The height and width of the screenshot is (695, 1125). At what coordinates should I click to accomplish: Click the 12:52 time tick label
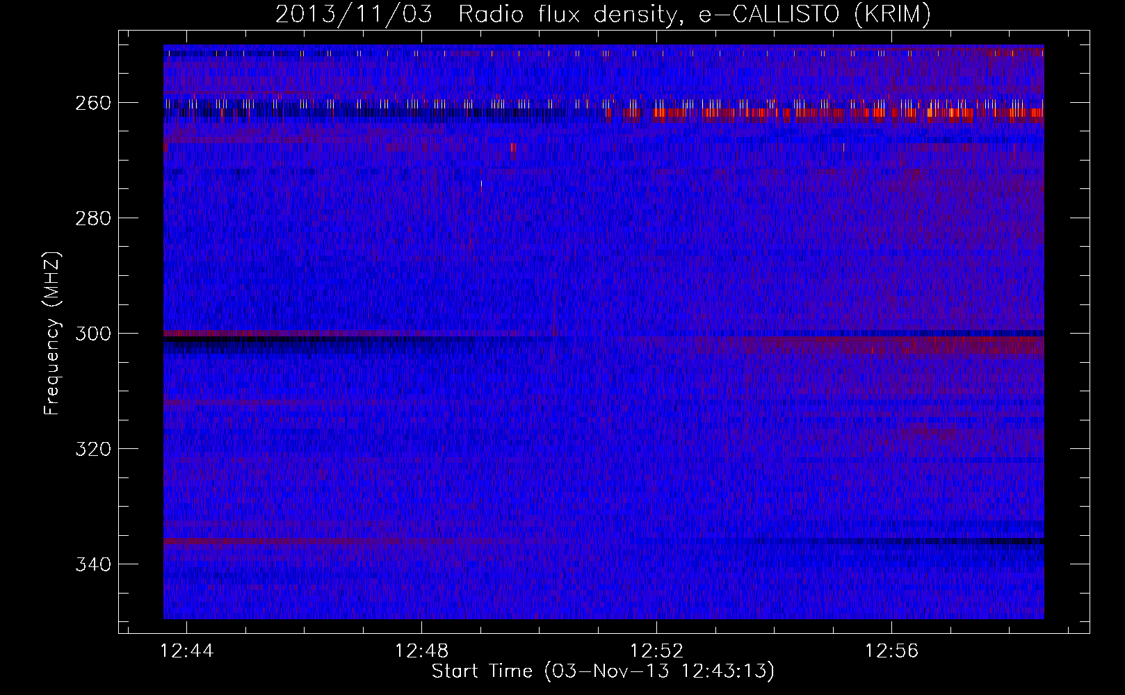(x=657, y=651)
